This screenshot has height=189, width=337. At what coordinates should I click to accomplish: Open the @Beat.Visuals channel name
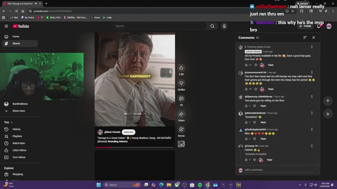tap(112, 132)
